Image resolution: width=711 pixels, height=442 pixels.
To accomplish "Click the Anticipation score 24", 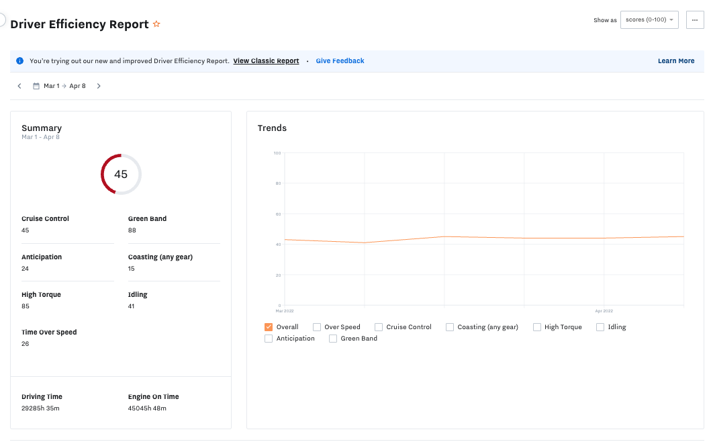I will pyautogui.click(x=26, y=269).
